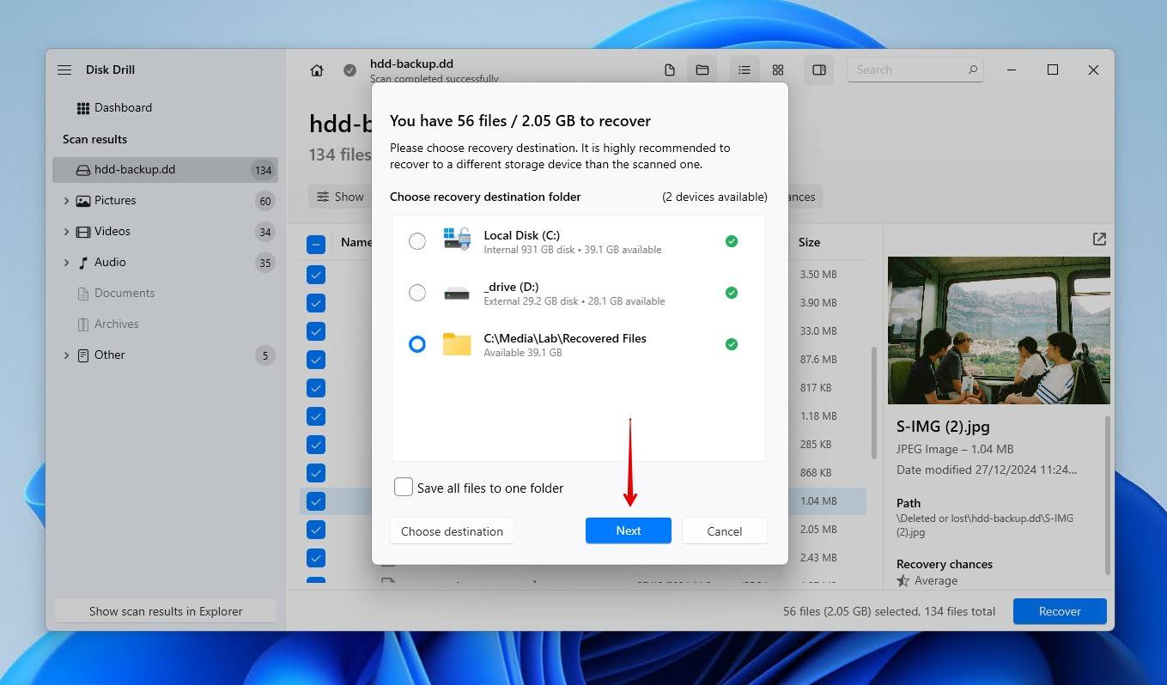The height and width of the screenshot is (685, 1167).
Task: Switch to folder view icon in toolbar
Action: (x=702, y=70)
